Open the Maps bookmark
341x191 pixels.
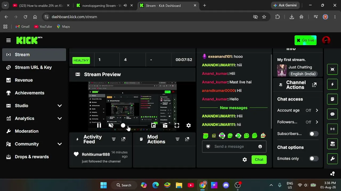(63, 27)
